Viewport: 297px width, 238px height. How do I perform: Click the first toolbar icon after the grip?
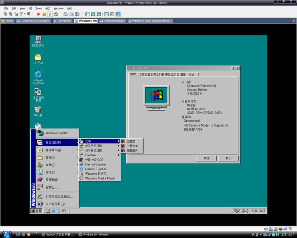point(5,14)
